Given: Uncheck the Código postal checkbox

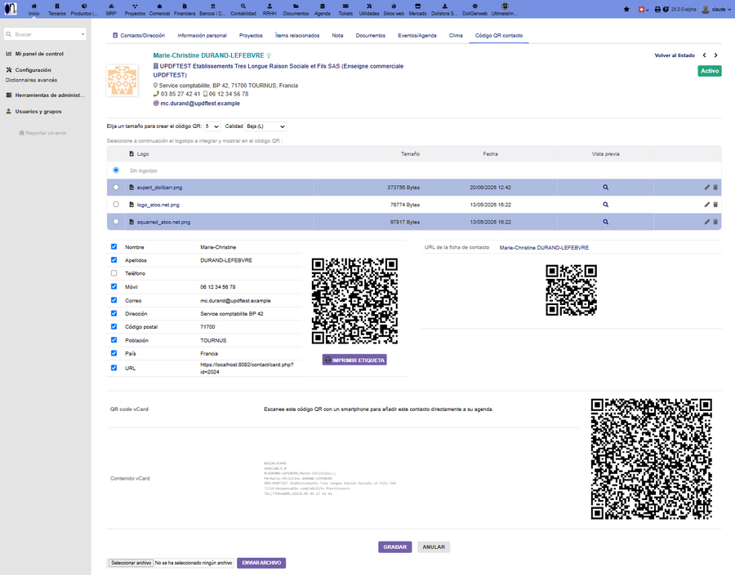Looking at the screenshot, I should pyautogui.click(x=114, y=326).
